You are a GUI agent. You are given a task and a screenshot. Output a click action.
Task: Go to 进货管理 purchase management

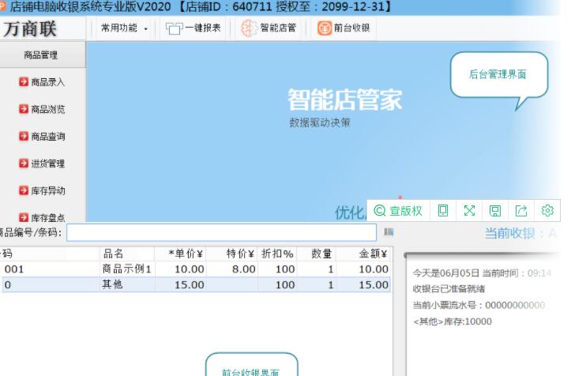click(x=42, y=164)
